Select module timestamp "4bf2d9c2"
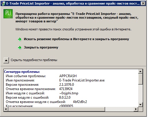Viewport: 148px width, 117px height. (80, 102)
